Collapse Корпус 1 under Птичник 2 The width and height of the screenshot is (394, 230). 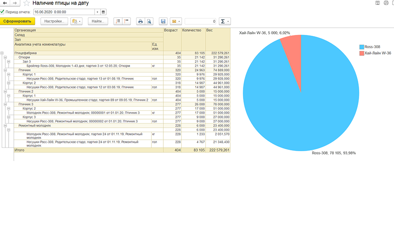9,96
